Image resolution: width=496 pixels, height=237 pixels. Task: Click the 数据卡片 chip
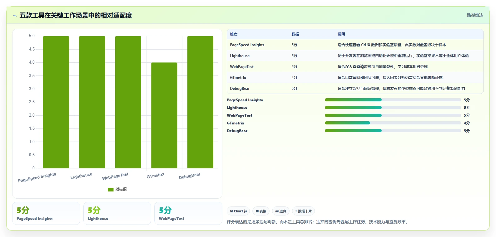(x=303, y=211)
